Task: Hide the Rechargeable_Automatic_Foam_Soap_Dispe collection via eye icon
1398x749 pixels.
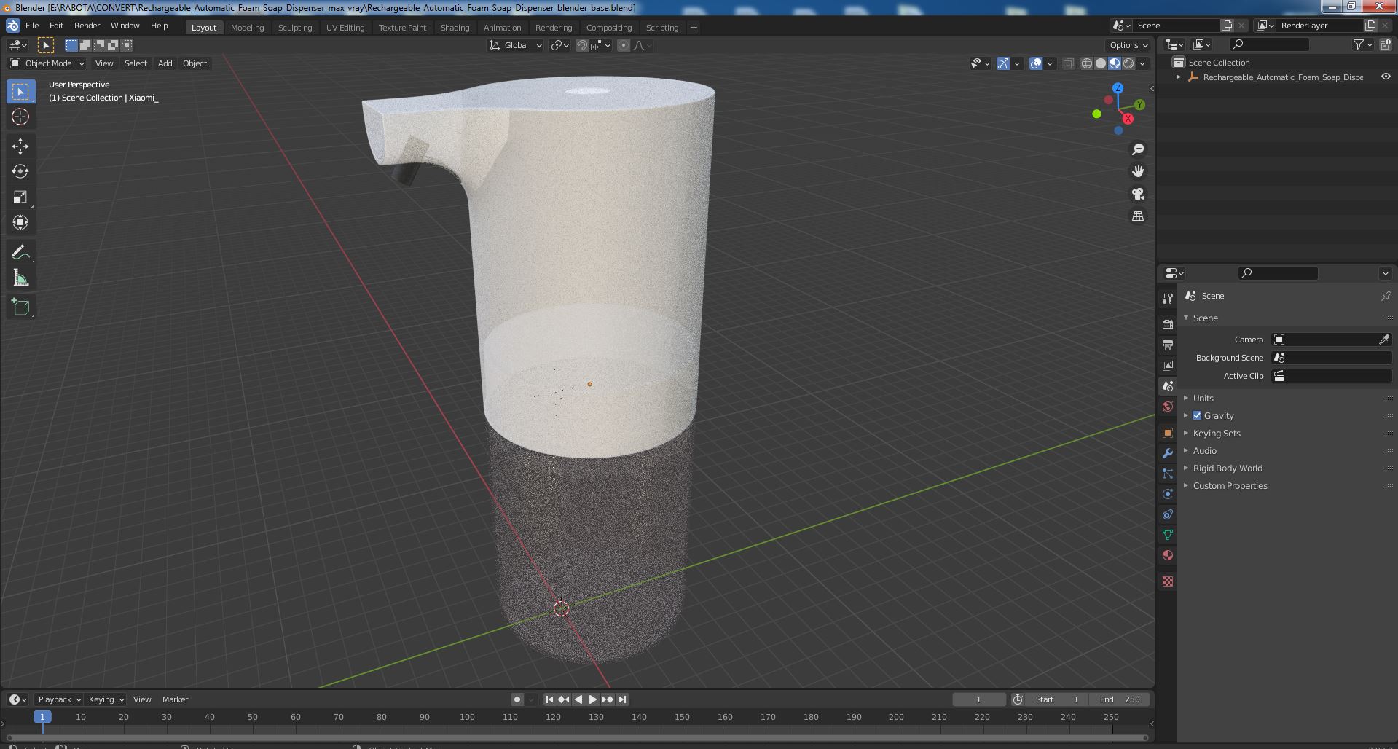Action: pyautogui.click(x=1386, y=77)
